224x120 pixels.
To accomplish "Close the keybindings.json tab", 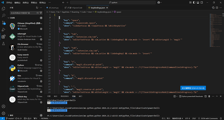I will 107,8.
